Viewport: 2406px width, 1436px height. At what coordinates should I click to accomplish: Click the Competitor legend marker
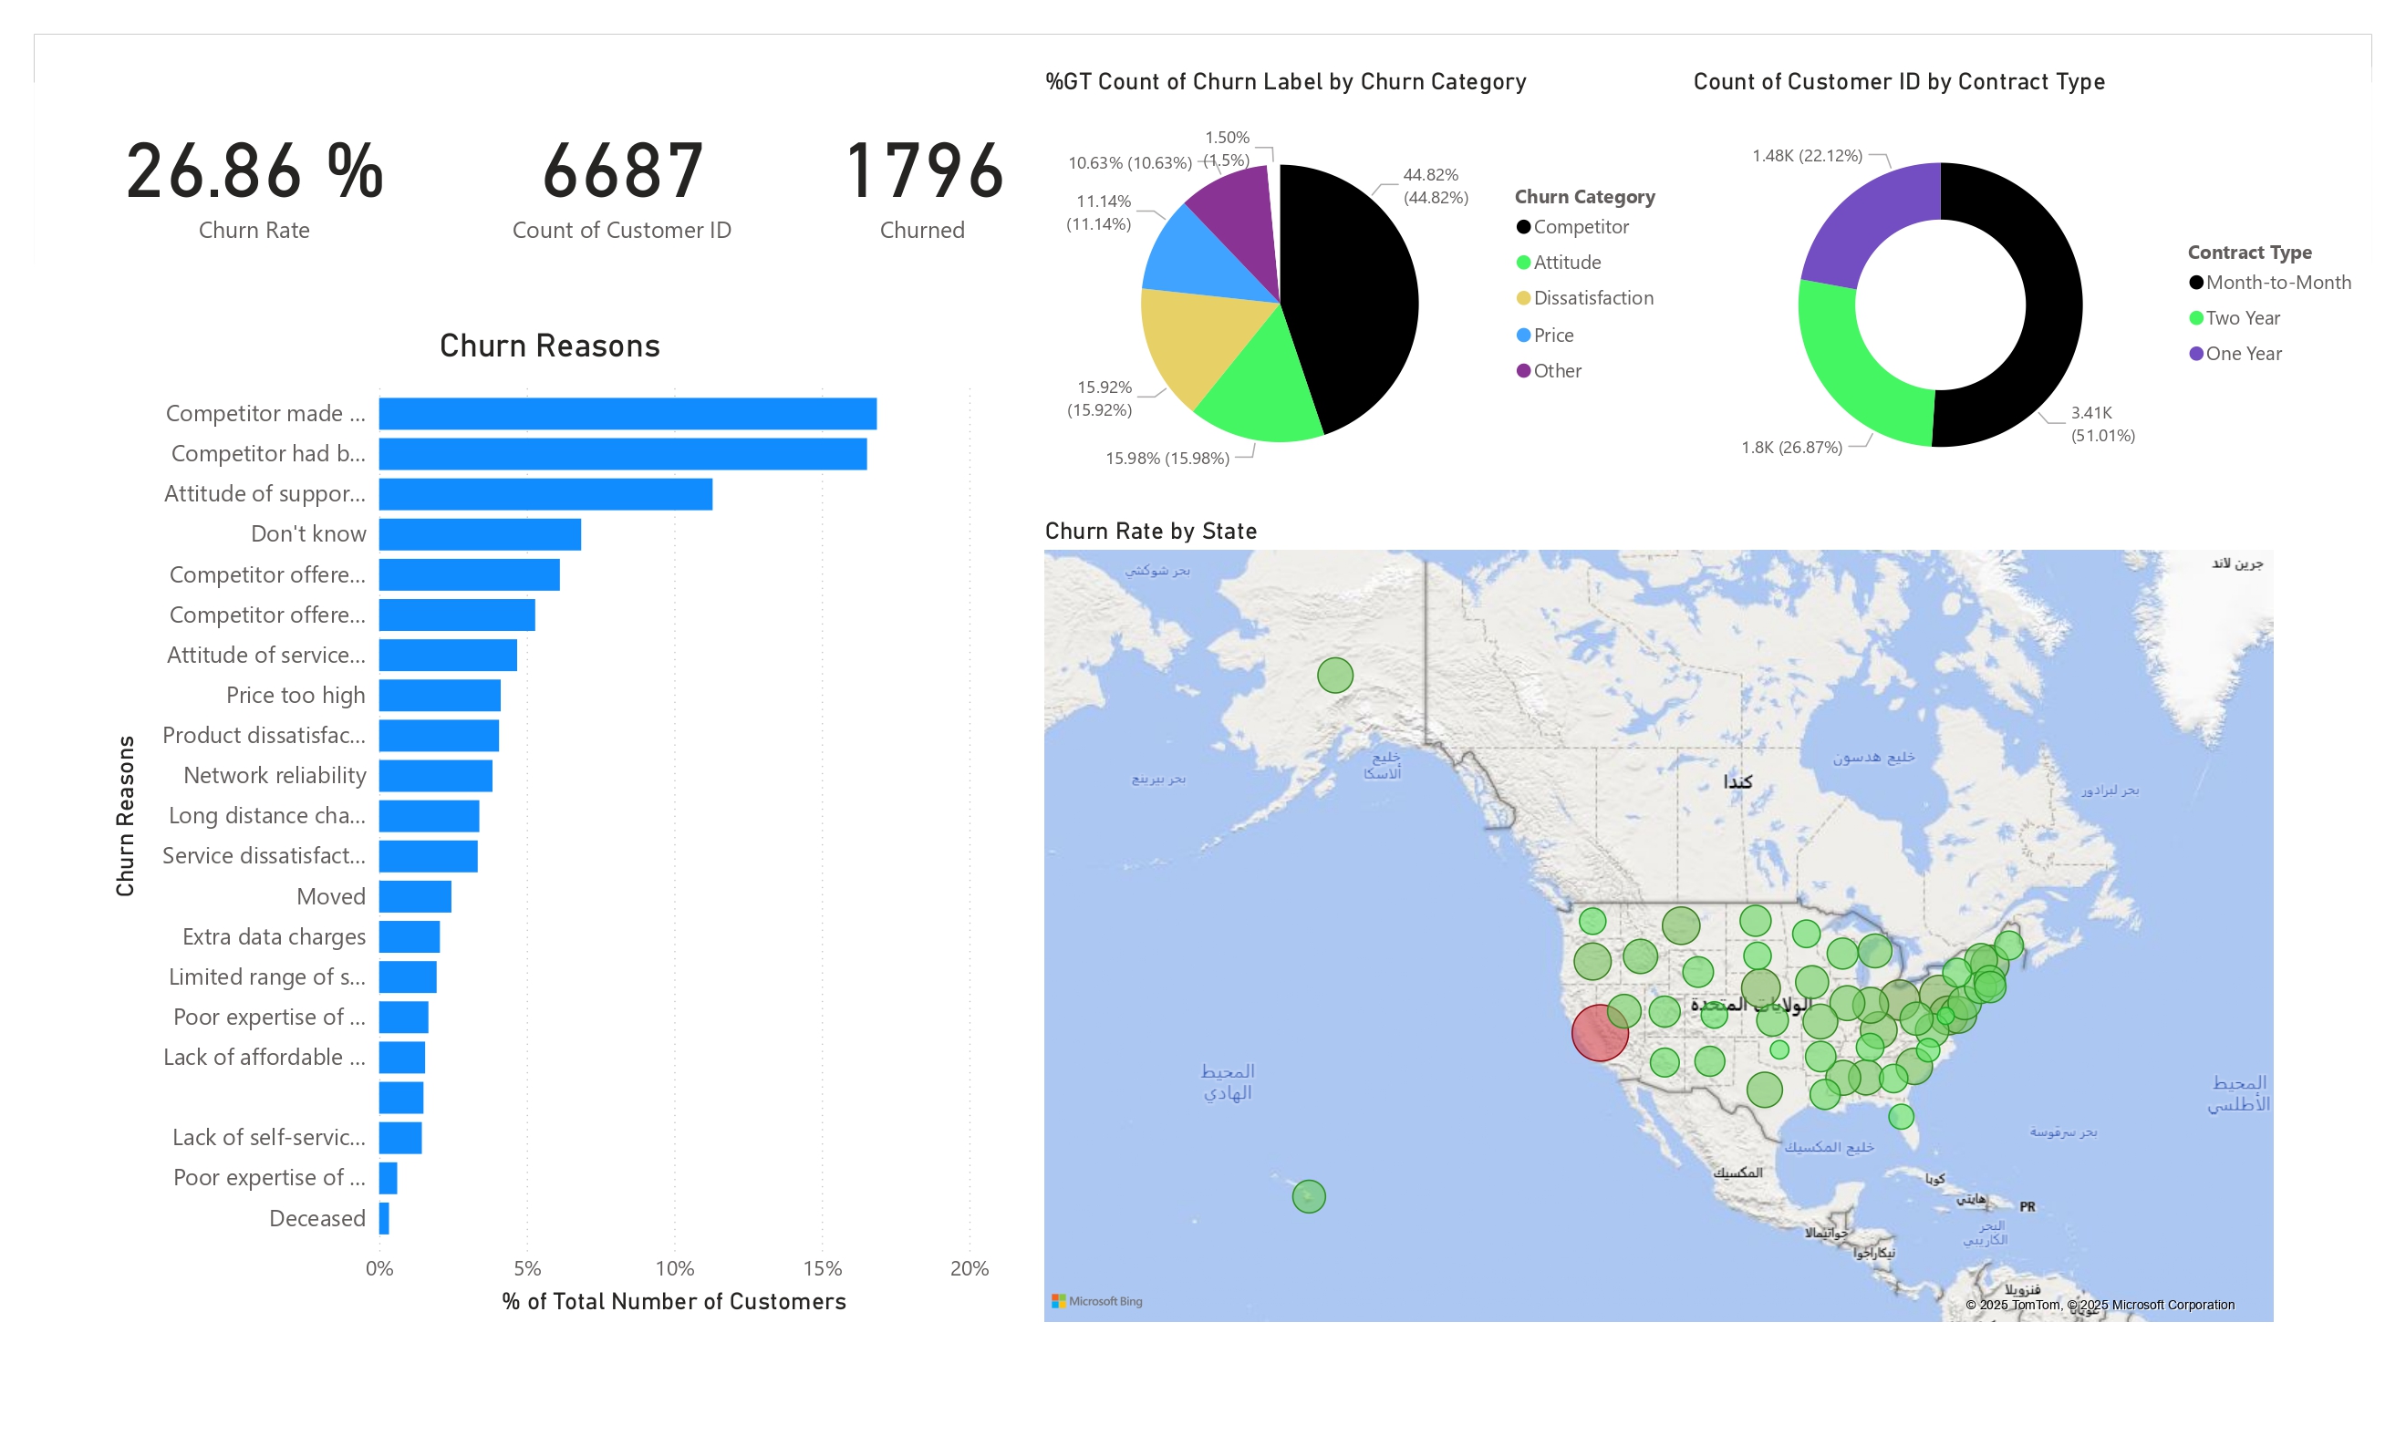1523,226
